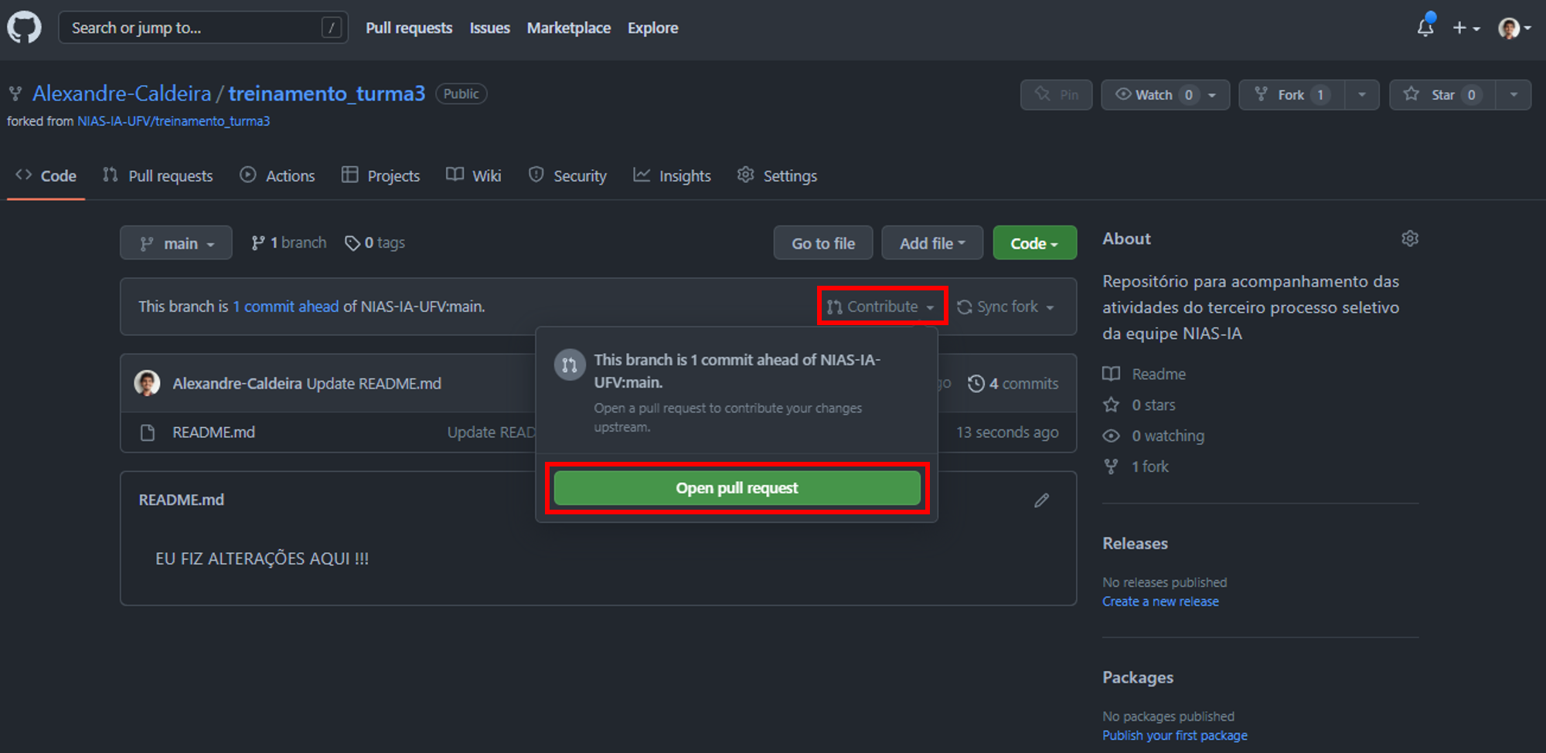1546x753 pixels.
Task: Open the green Code dropdown
Action: [1034, 243]
